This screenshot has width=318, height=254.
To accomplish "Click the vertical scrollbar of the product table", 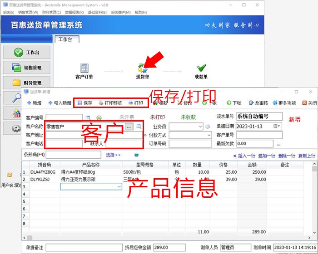I will pos(314,198).
